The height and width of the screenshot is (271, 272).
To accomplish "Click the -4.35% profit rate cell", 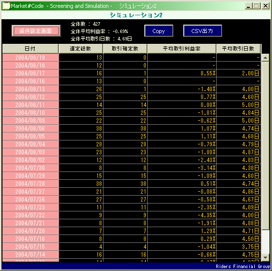I will pos(182,215).
